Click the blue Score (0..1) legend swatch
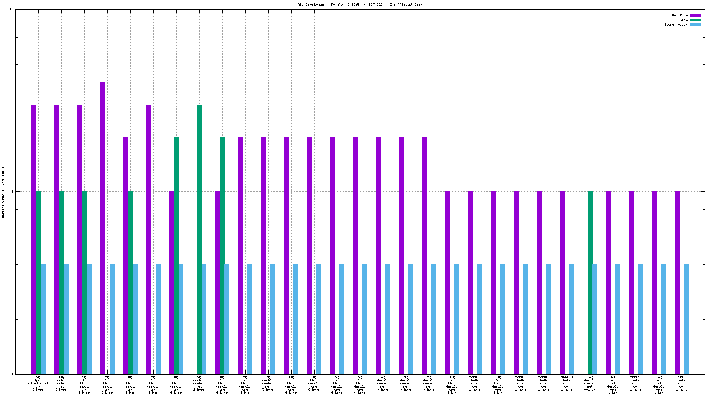Screen dimensions: 711x399 click(695, 25)
